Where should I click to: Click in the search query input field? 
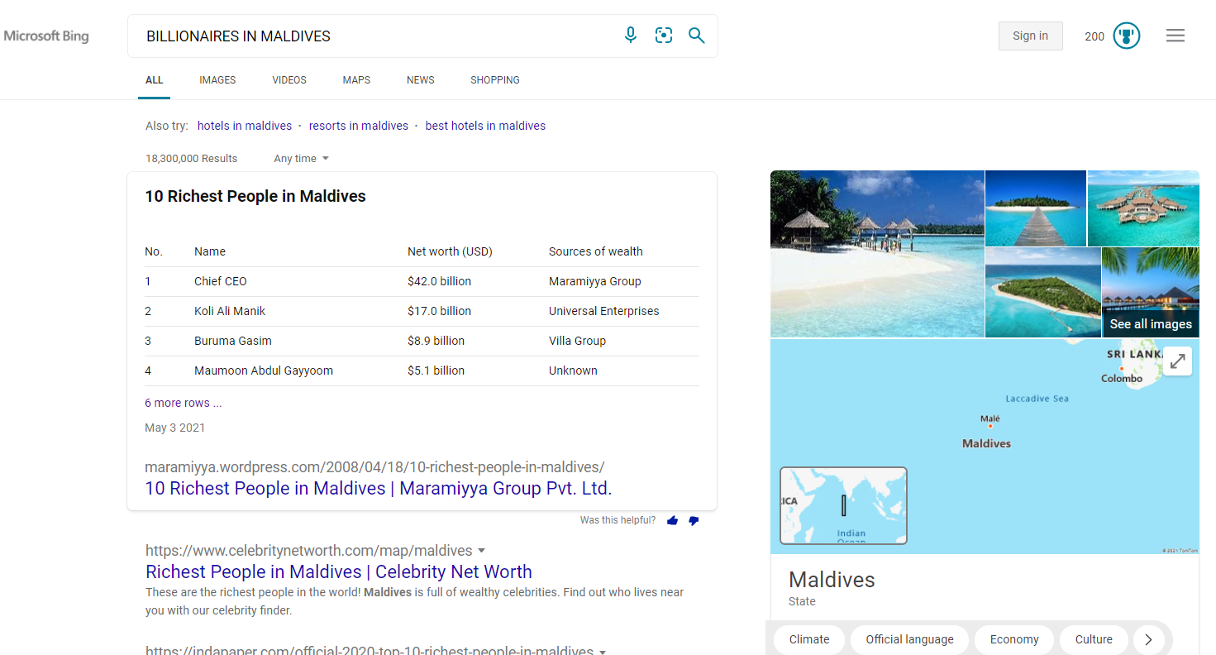(x=376, y=36)
